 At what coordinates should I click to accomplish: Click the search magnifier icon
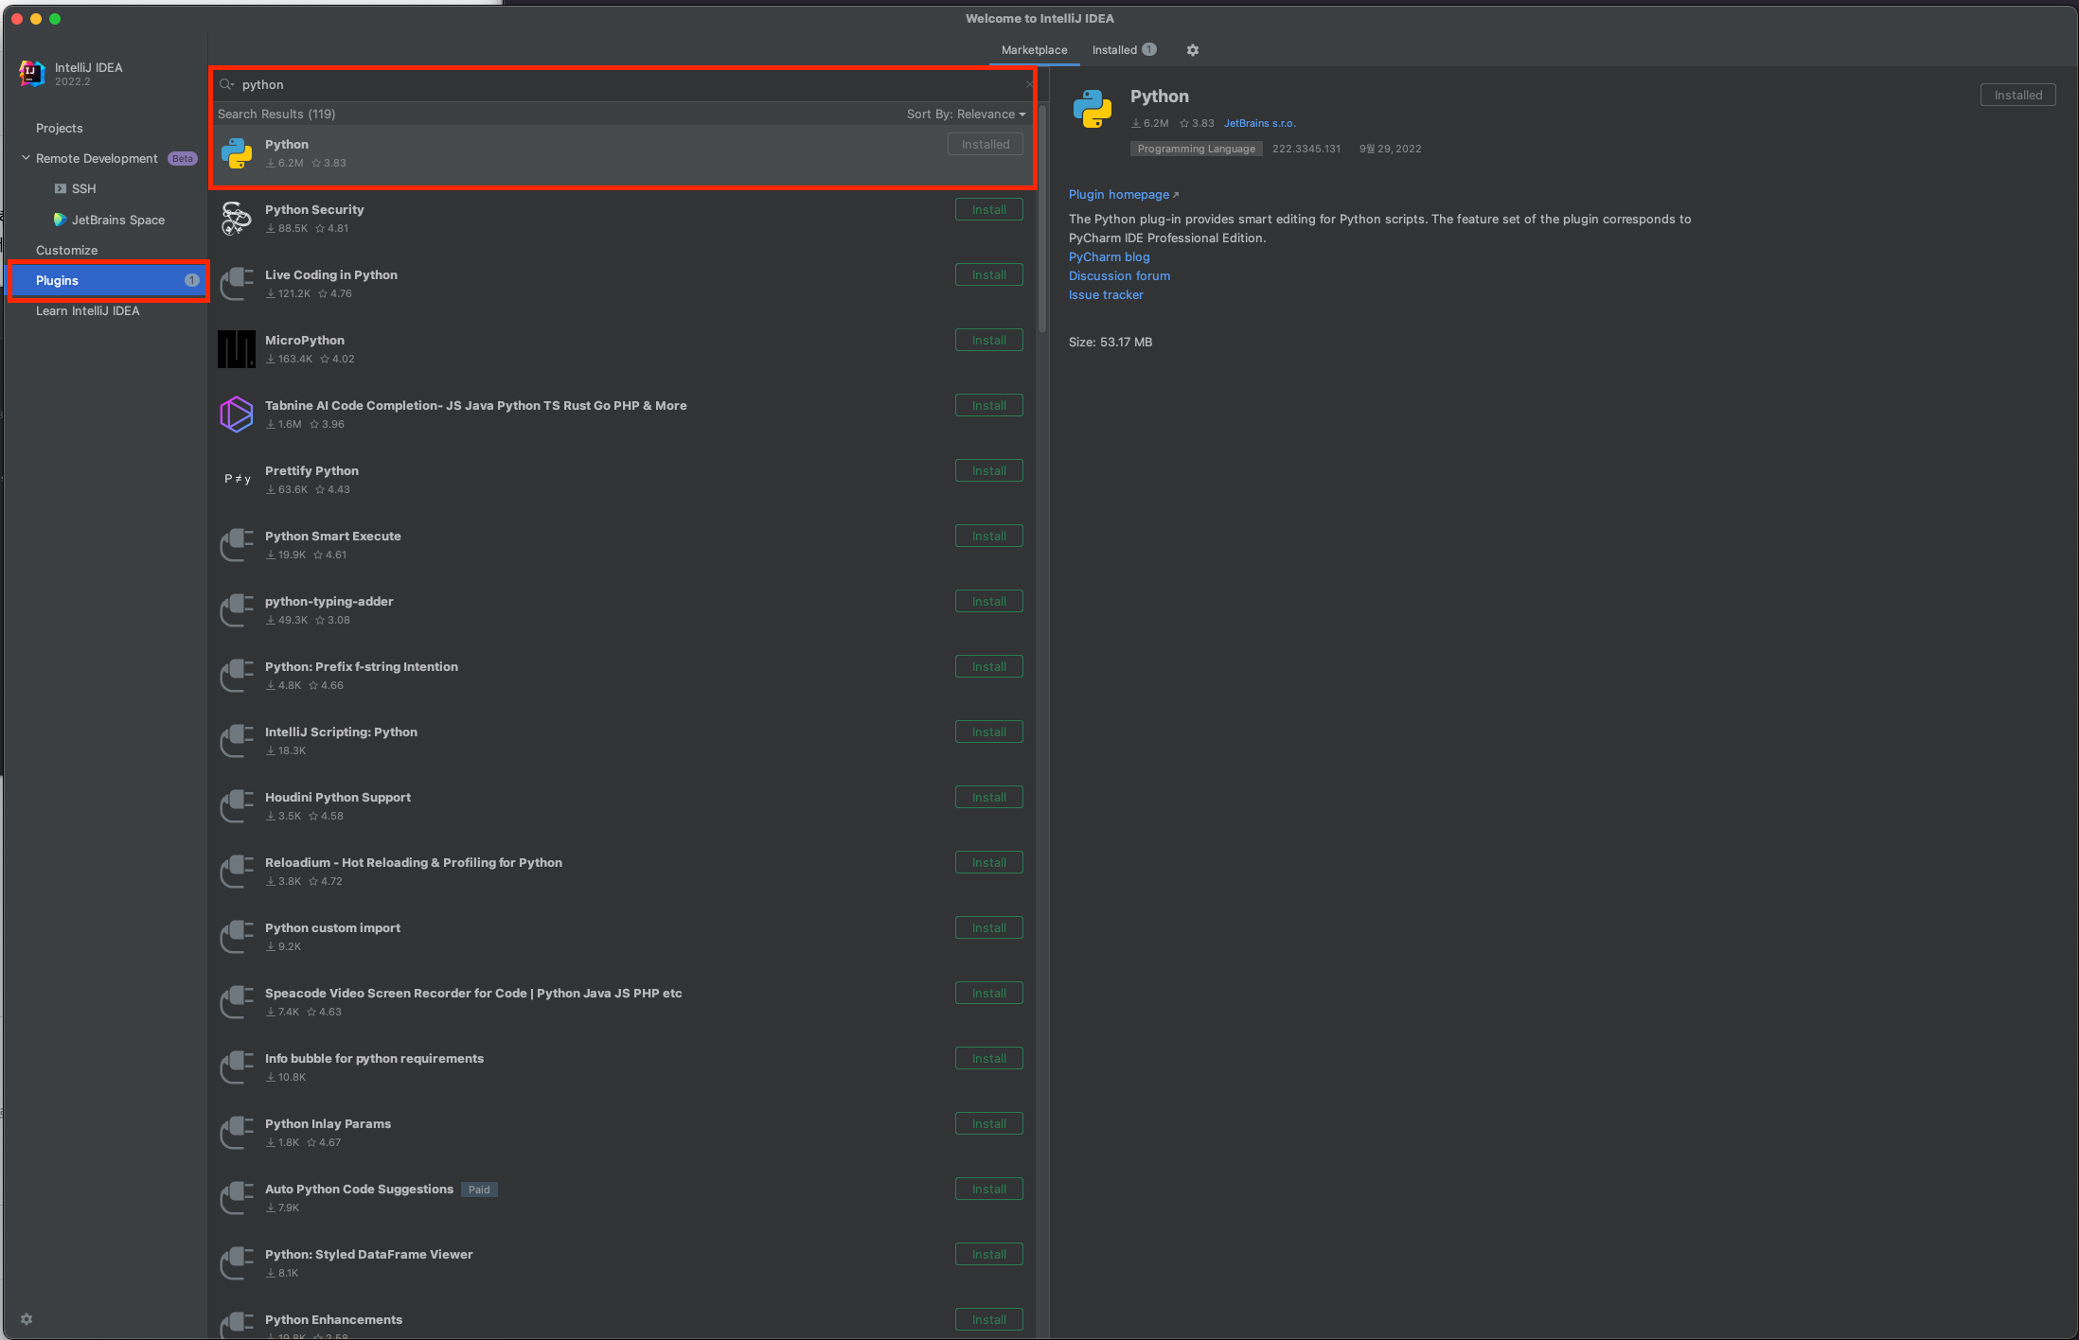click(226, 84)
